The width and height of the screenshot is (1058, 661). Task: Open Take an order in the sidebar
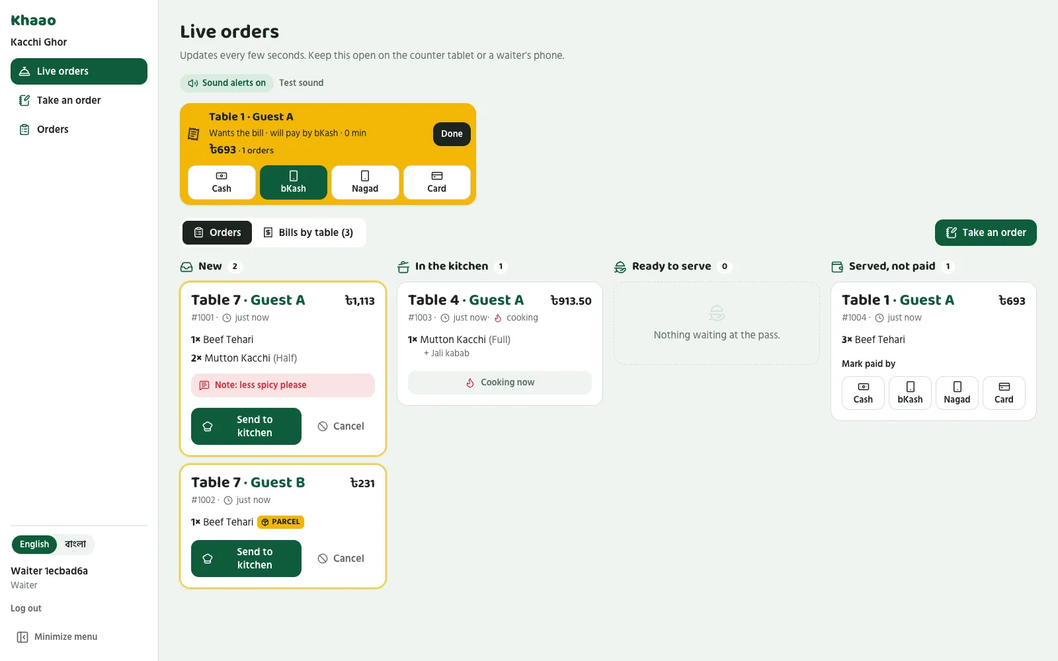click(x=79, y=100)
